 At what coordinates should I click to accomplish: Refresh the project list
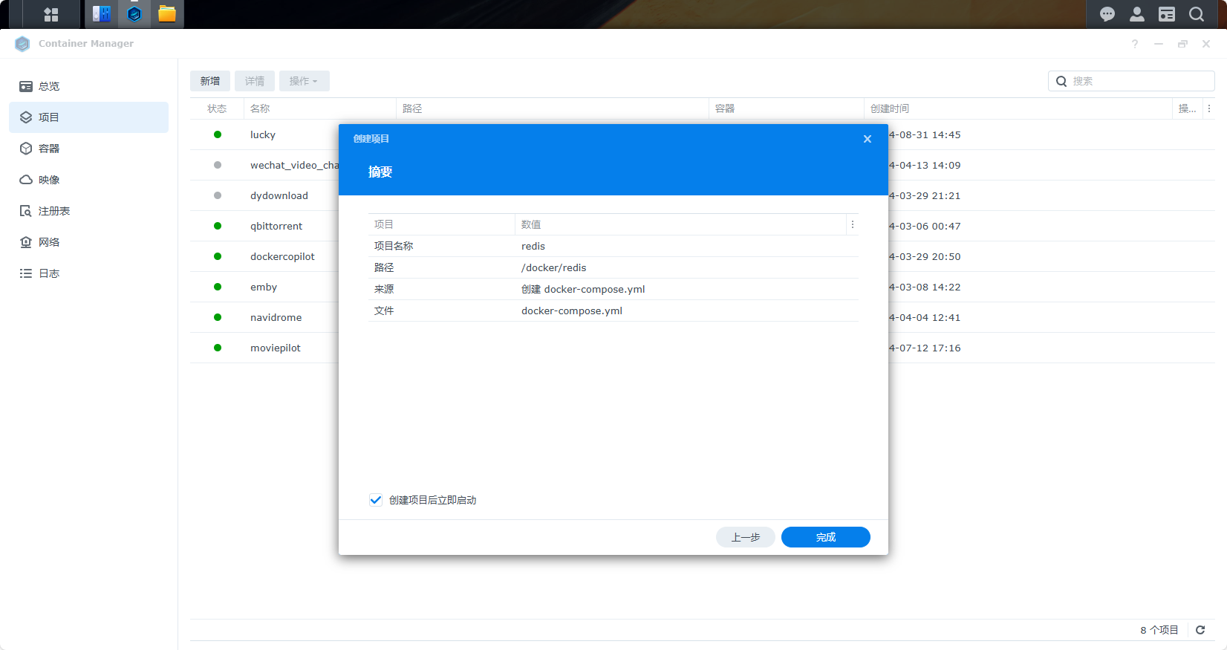1200,630
